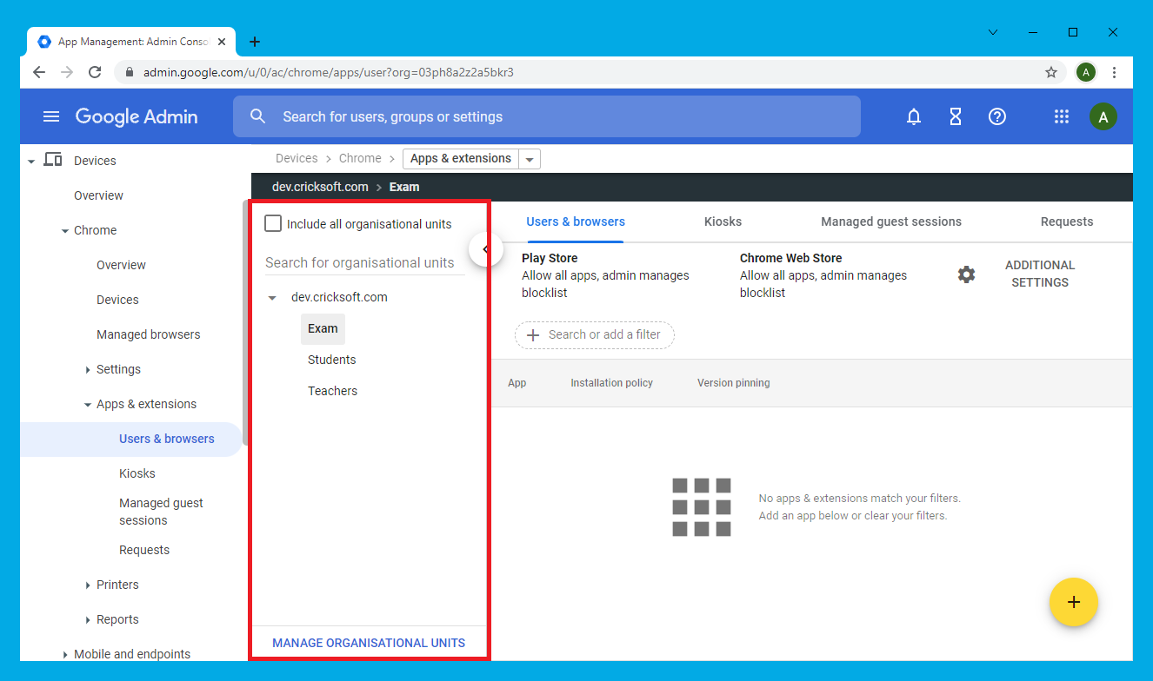
Task: Click the Search for organisational units field
Action: click(x=363, y=262)
